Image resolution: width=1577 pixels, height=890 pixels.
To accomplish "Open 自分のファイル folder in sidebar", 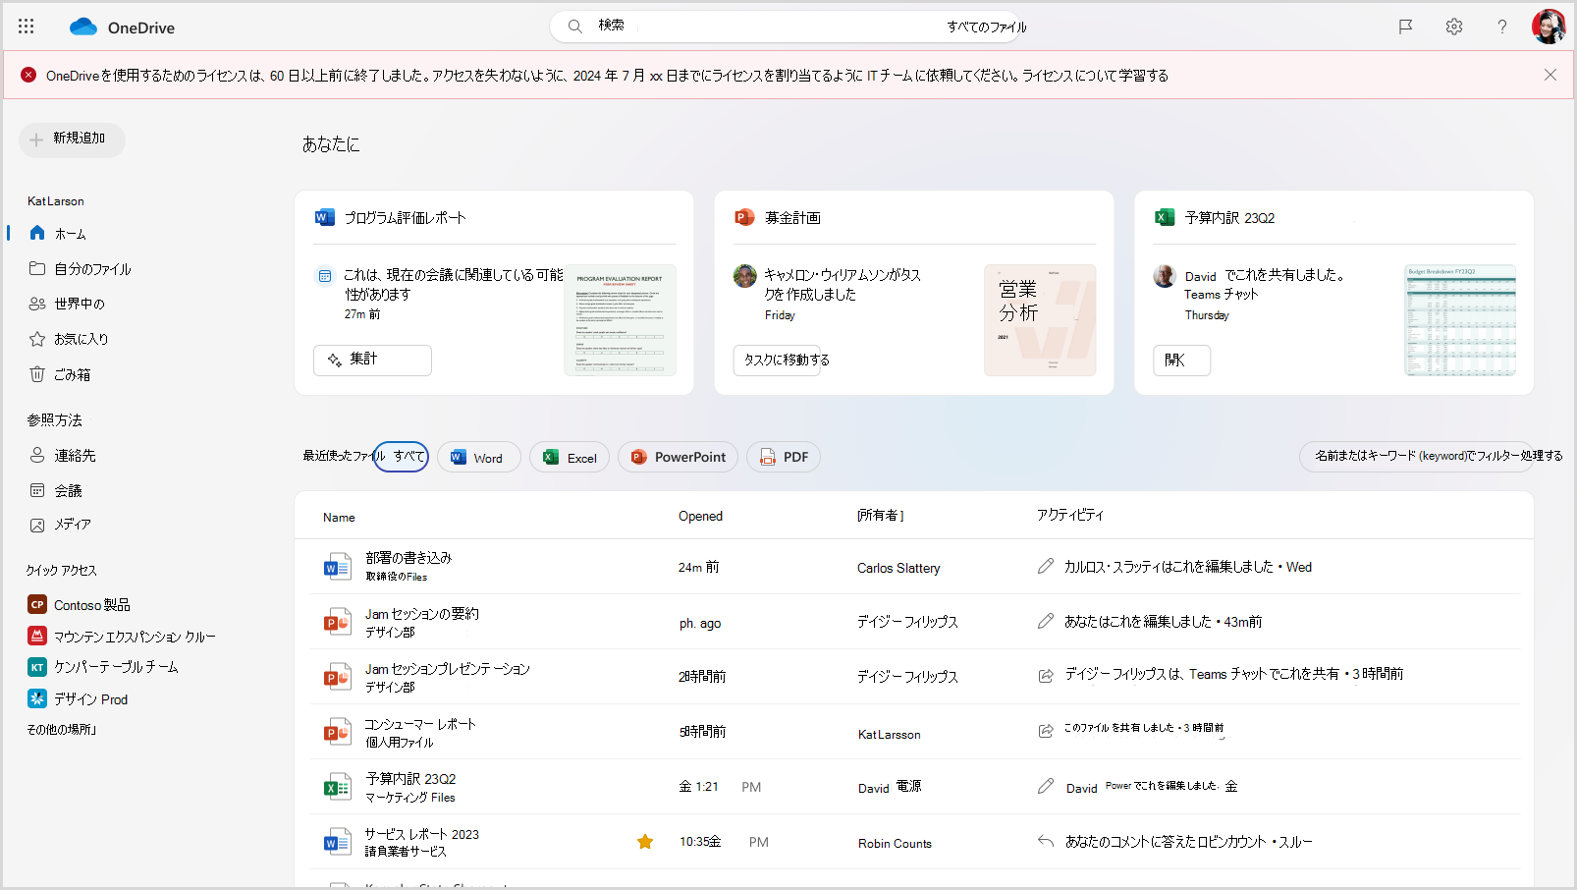I will 92,268.
